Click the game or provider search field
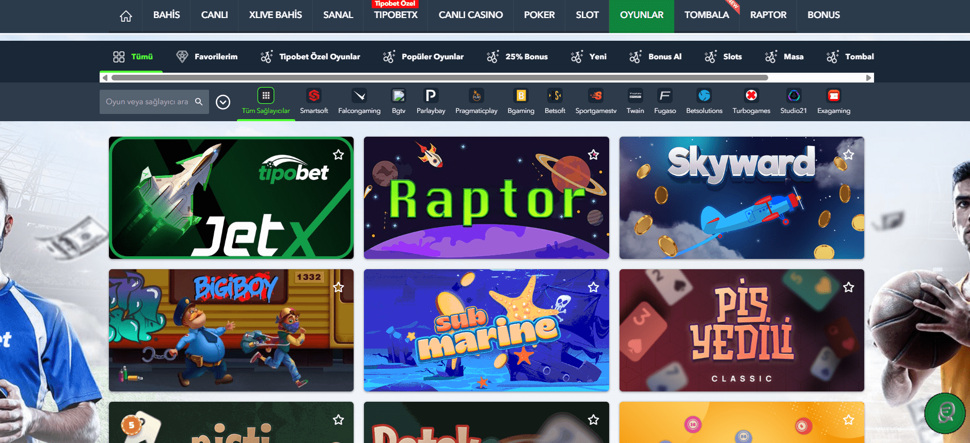Screen dimensions: 970x443 click(147, 102)
